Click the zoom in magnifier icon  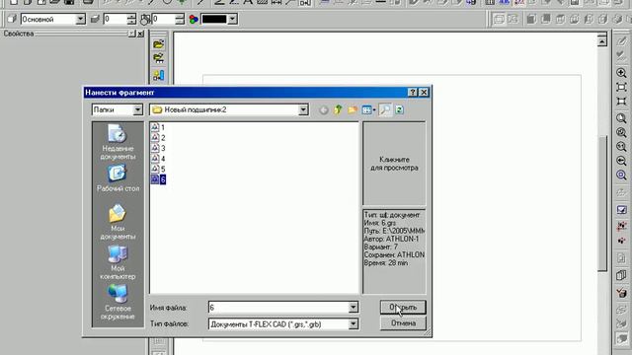(x=621, y=73)
